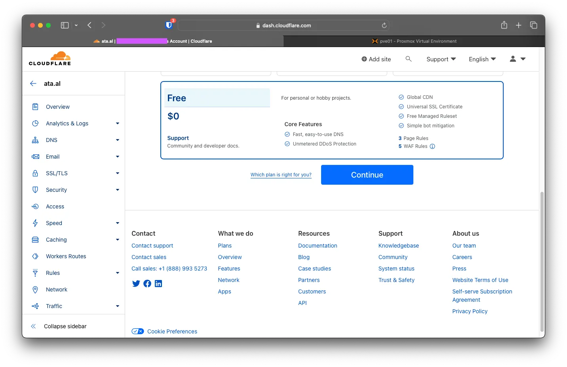Open the Knowledgebase footer link
Image resolution: width=567 pixels, height=367 pixels.
399,246
